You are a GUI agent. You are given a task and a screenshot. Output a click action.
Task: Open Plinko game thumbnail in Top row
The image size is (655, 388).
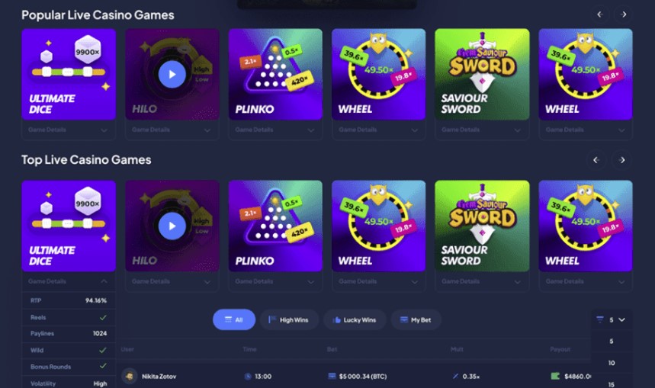coord(275,226)
